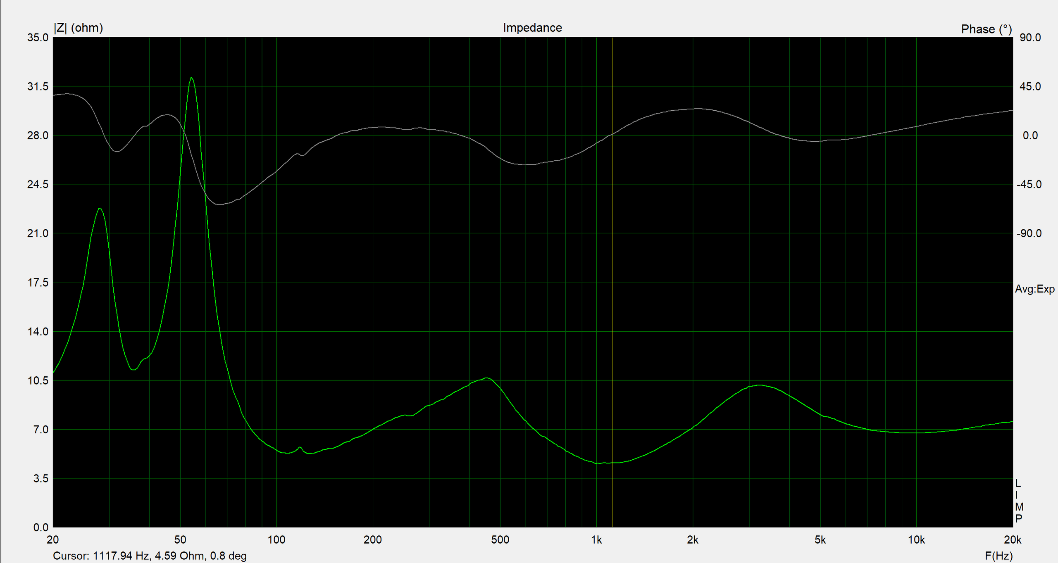Click the 100 frequency axis label
Image resolution: width=1058 pixels, height=563 pixels.
pyautogui.click(x=276, y=539)
